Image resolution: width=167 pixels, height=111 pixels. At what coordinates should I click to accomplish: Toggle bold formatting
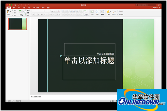click(x=33, y=14)
